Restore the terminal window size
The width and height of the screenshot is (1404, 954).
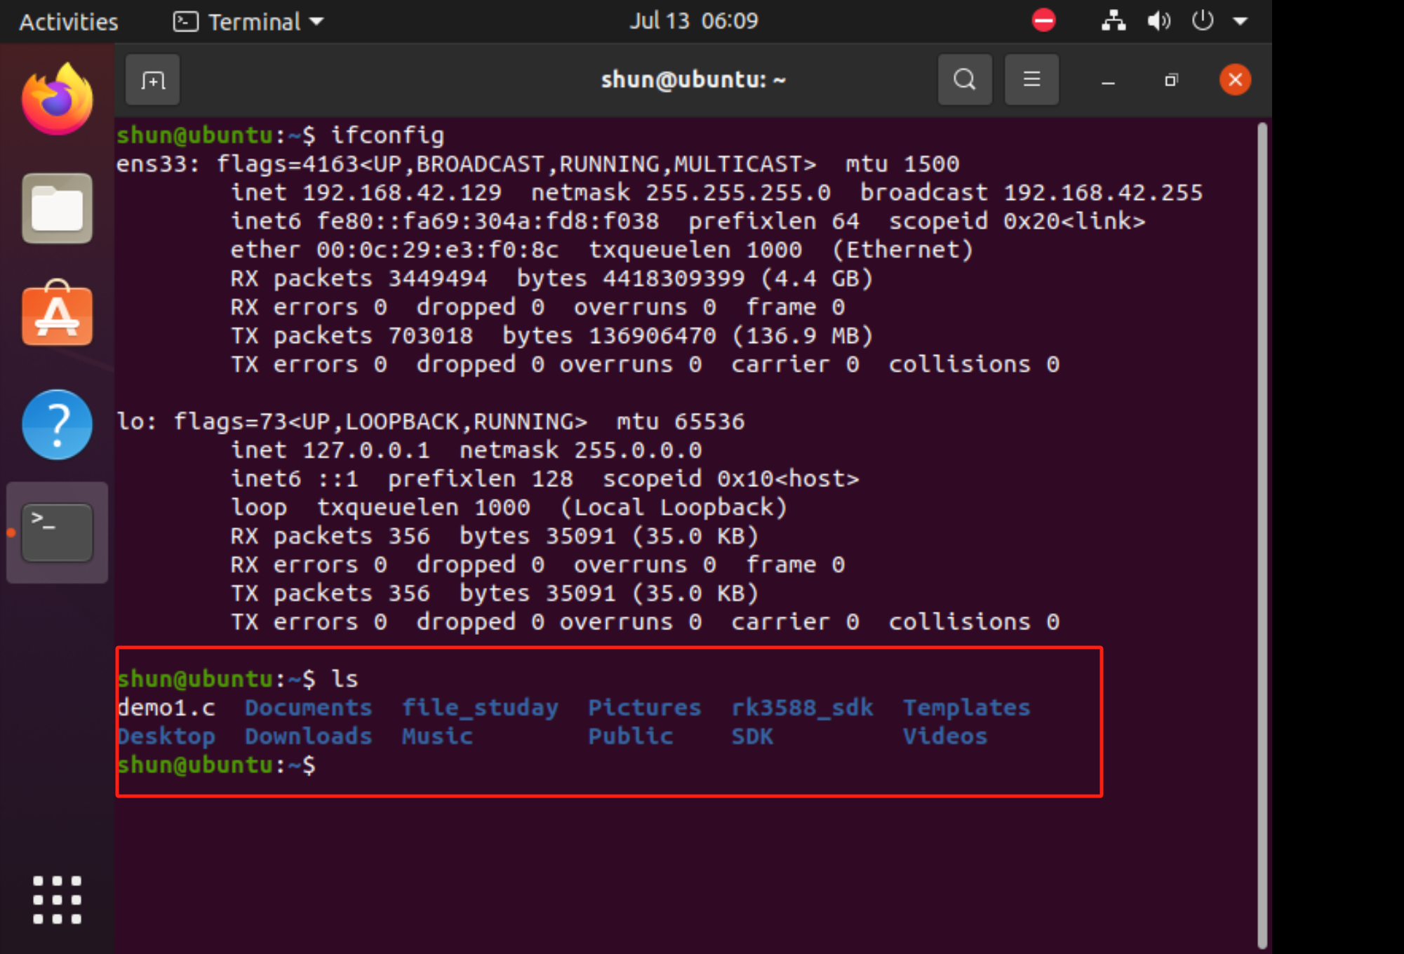click(x=1171, y=80)
